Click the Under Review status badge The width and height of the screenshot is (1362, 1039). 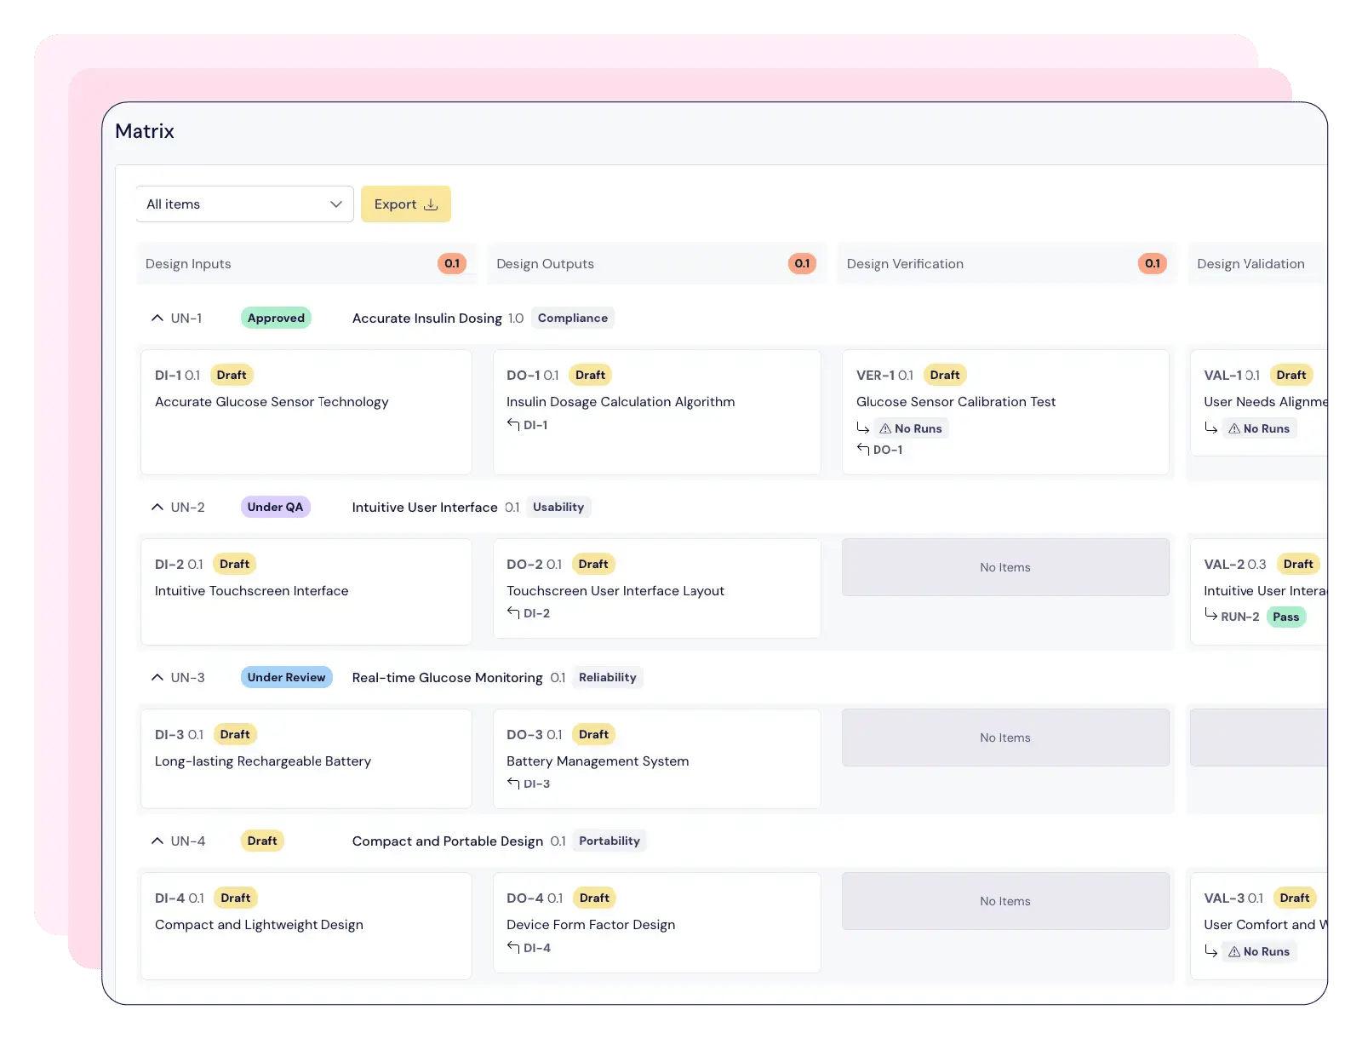(x=286, y=677)
